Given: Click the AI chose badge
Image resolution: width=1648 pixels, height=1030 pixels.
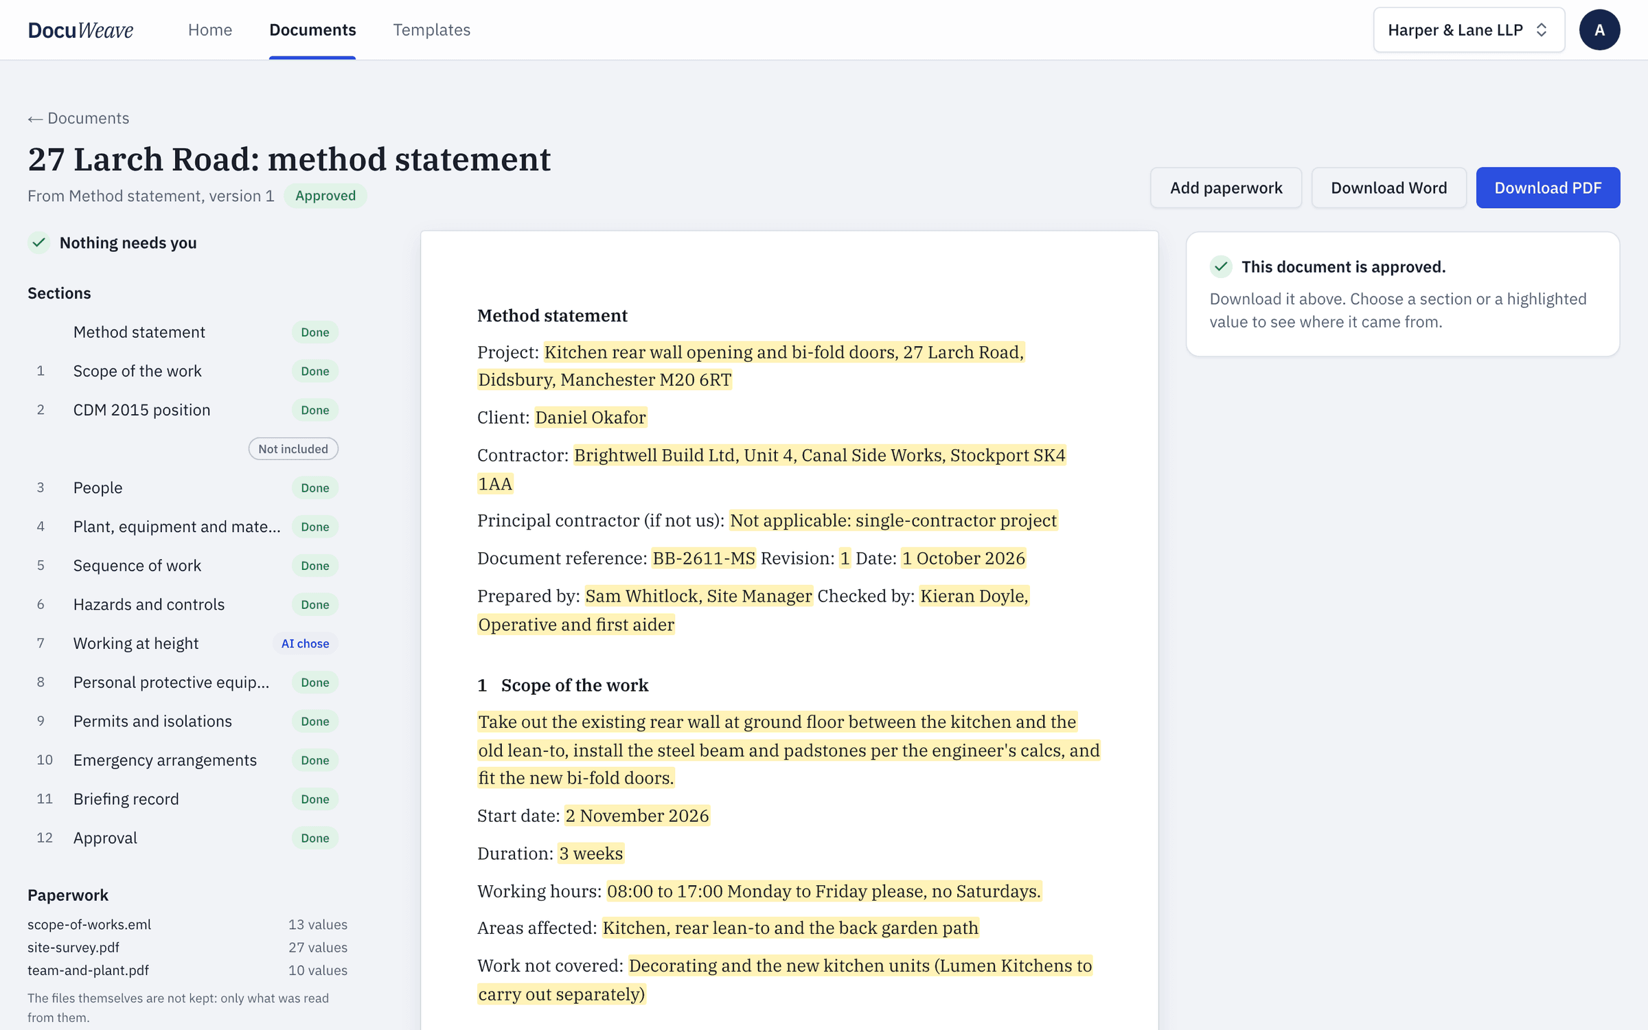Looking at the screenshot, I should [305, 643].
